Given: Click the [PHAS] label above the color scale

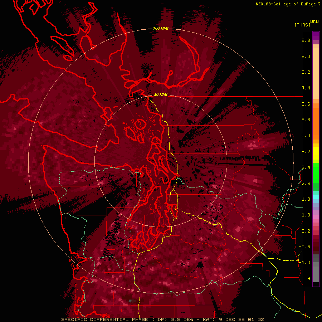Looking at the screenshot, I should 302,25.
